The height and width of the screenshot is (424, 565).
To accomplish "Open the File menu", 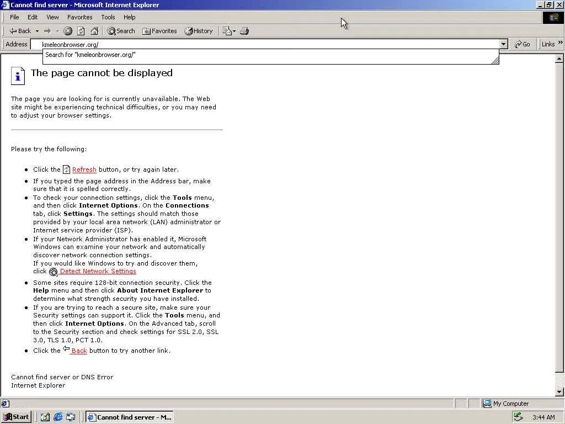I will pos(14,17).
